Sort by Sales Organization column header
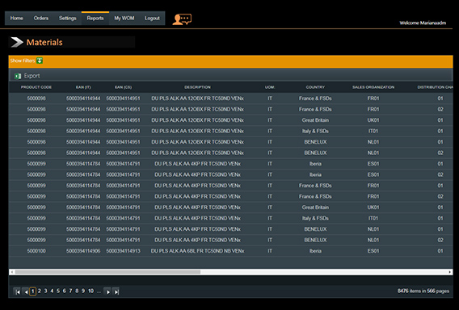459x310 pixels. (373, 87)
